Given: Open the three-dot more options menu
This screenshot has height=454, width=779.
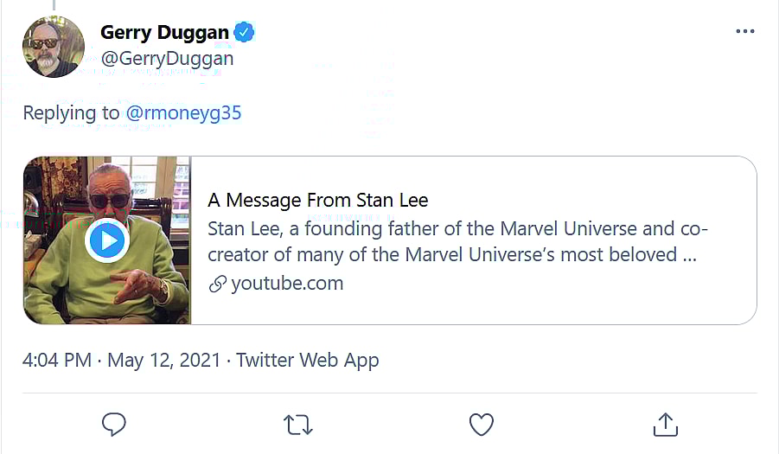Looking at the screenshot, I should tap(744, 32).
